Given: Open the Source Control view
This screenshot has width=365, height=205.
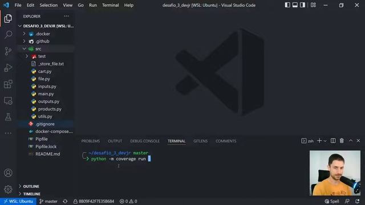Looking at the screenshot, I should [8, 51].
